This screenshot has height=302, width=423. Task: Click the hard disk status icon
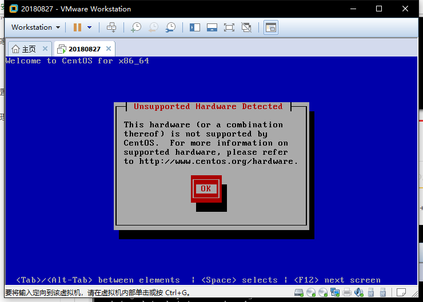tap(299, 292)
